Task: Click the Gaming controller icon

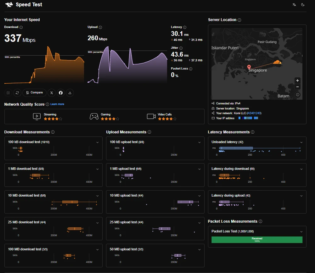Action: 94,116
